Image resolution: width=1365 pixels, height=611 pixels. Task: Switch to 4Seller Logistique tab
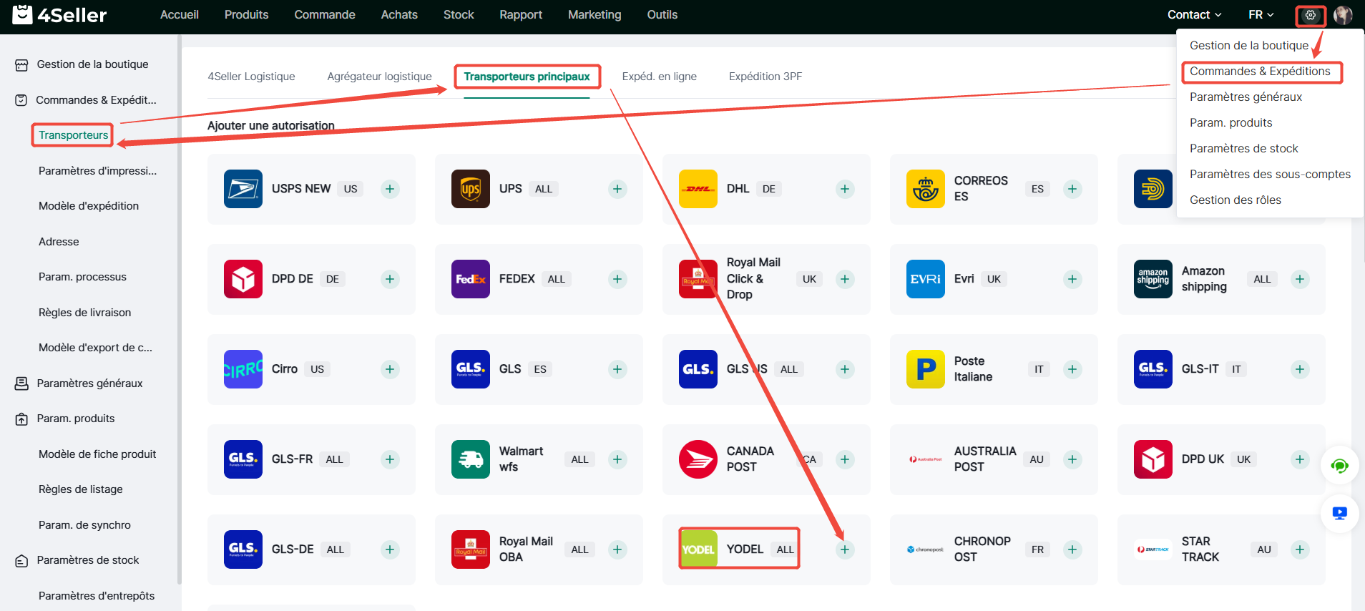tap(251, 77)
